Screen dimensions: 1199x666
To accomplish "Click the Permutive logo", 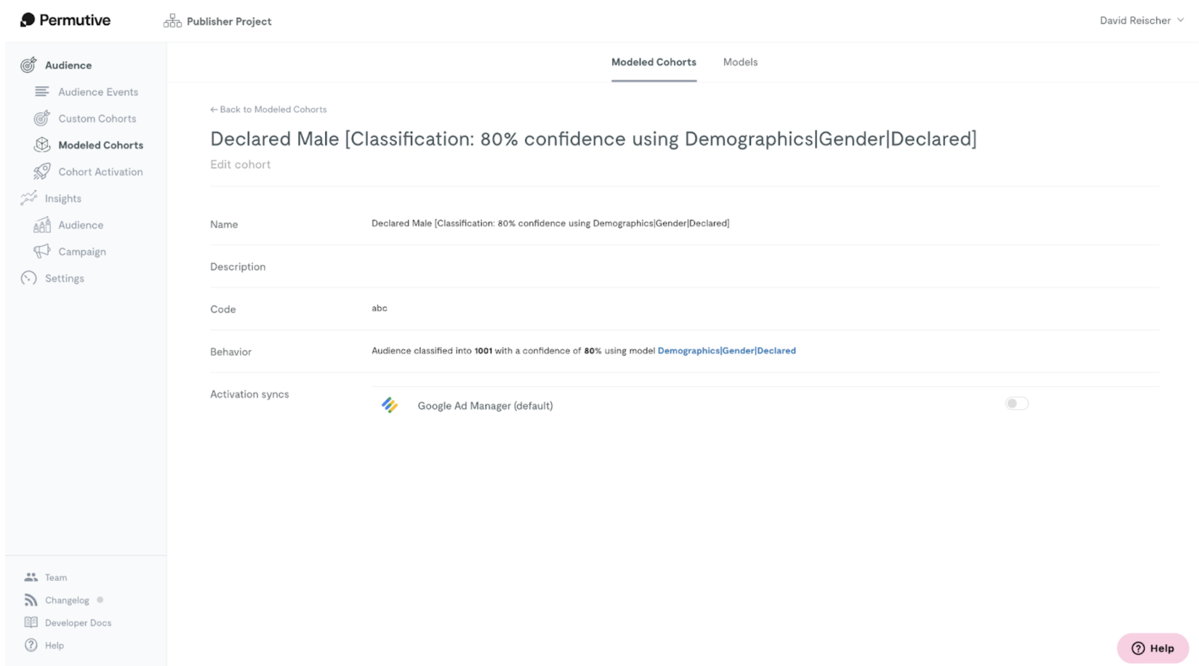I will (x=65, y=20).
